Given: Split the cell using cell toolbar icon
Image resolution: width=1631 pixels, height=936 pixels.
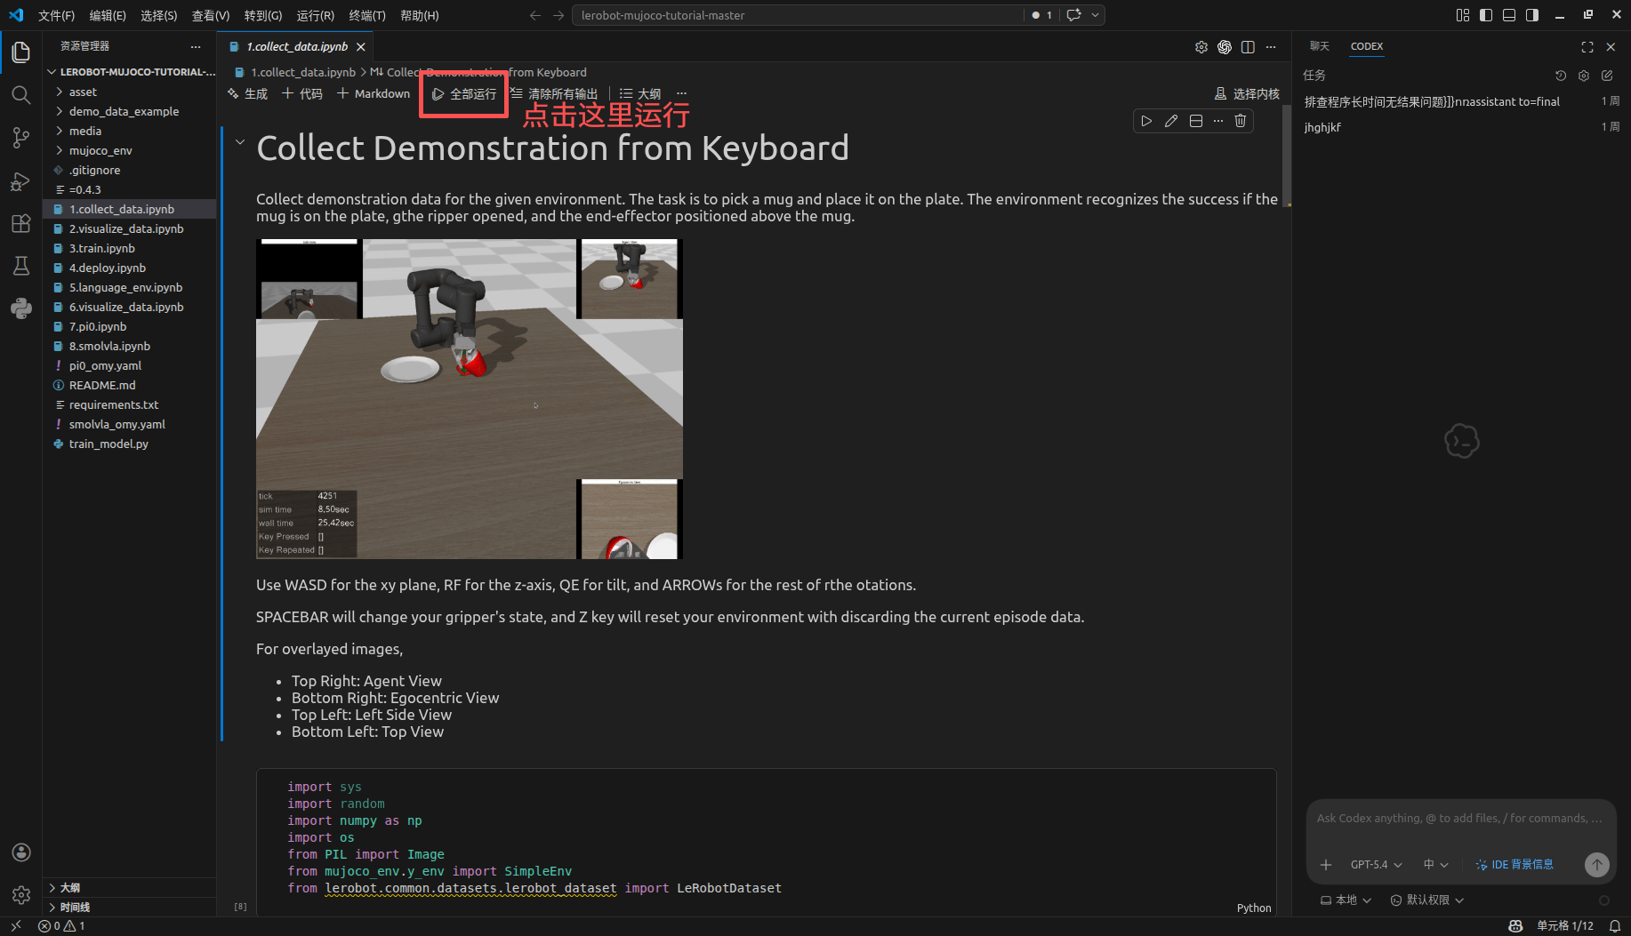Looking at the screenshot, I should tap(1196, 121).
